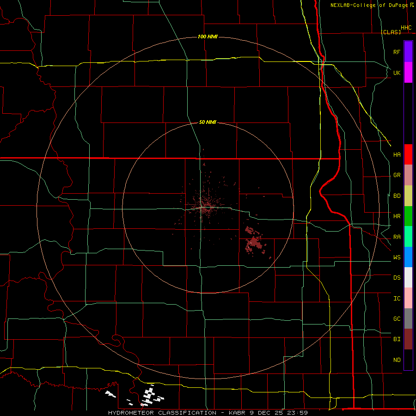Select the RA legend label
The image size is (416, 416).
tap(397, 237)
